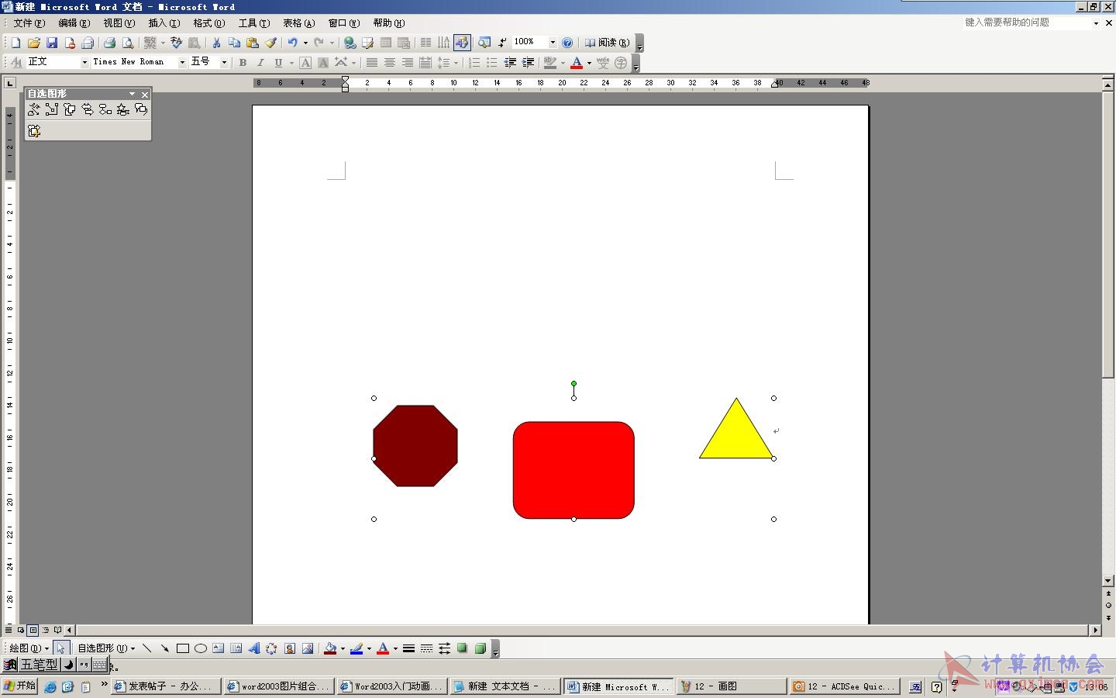Toggle Center paragraph alignment

coord(390,62)
